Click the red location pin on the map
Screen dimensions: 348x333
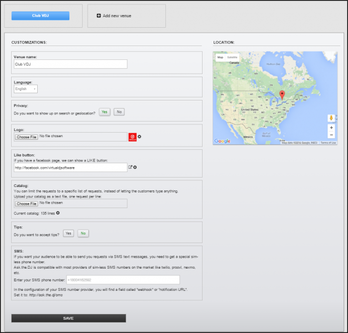click(282, 95)
